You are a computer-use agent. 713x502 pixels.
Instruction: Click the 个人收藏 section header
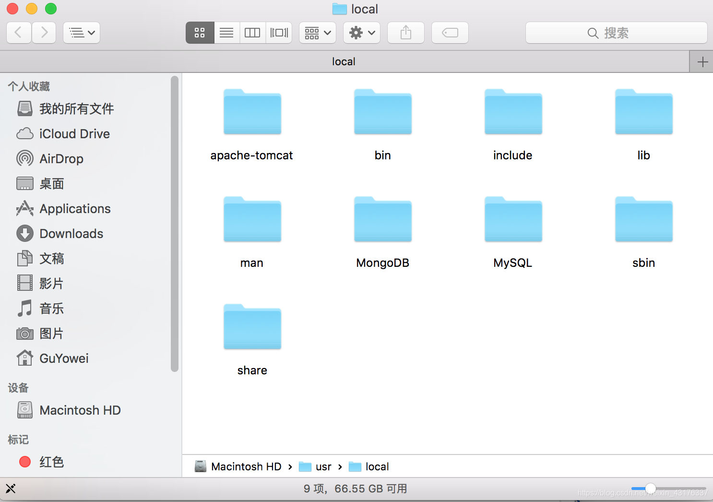pos(29,86)
